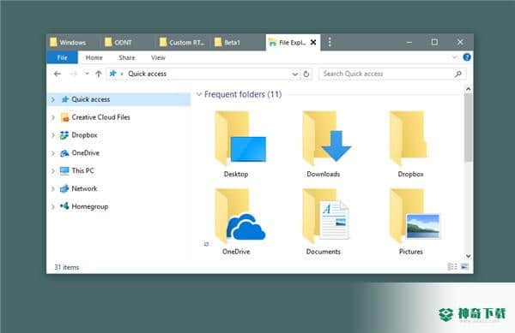Expand the Dropbox tree node
Image resolution: width=515 pixels, height=333 pixels.
[x=53, y=135]
